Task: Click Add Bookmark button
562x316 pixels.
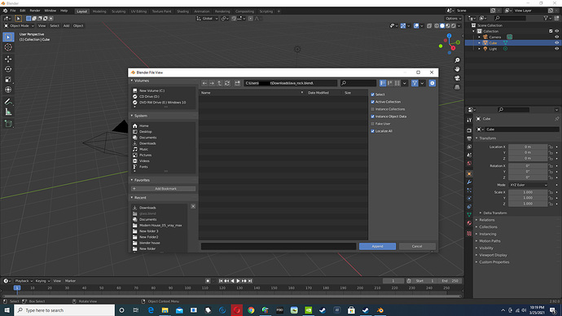Action: click(164, 189)
